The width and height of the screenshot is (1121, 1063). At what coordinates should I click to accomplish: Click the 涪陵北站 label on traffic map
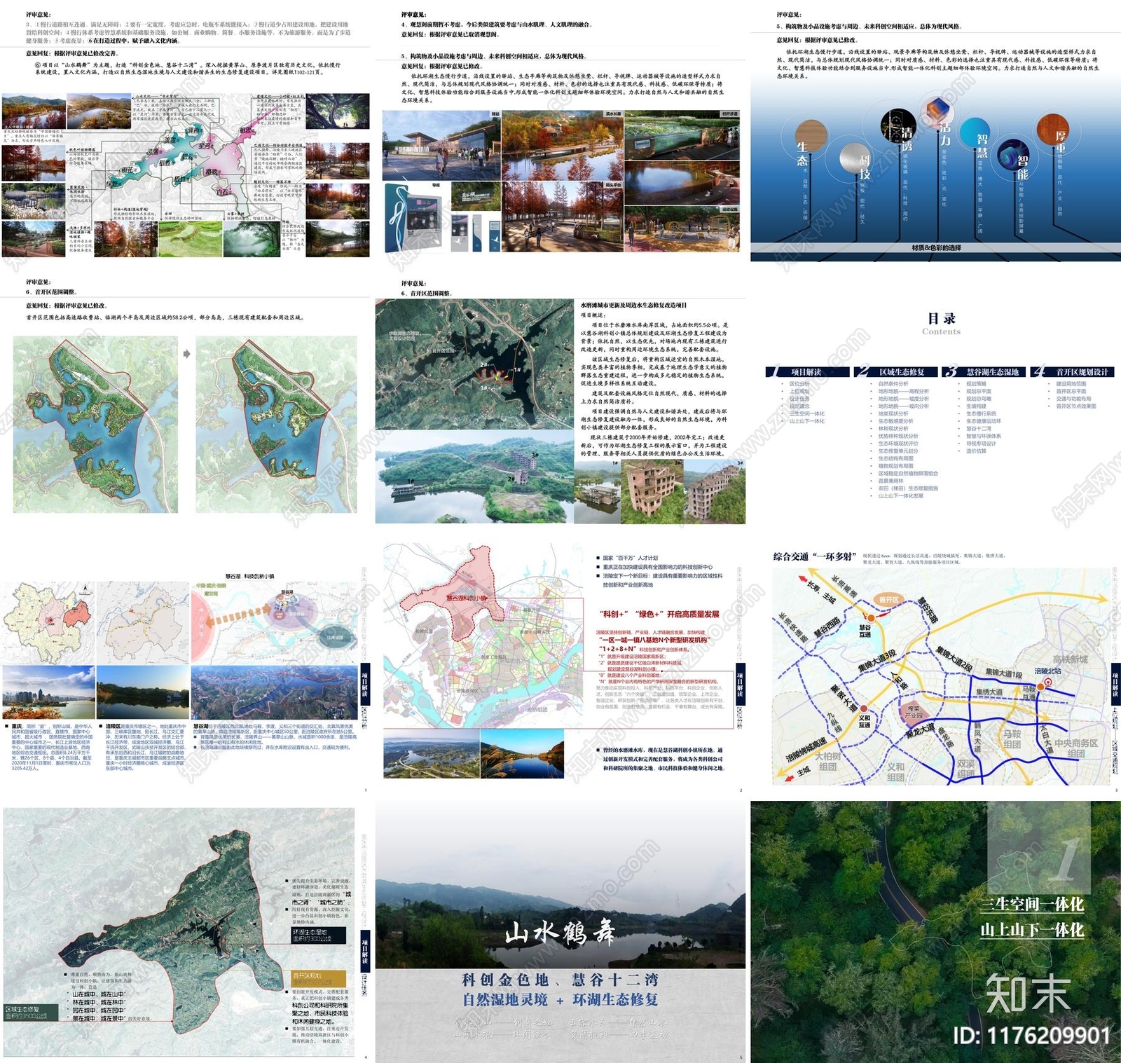point(1047,671)
